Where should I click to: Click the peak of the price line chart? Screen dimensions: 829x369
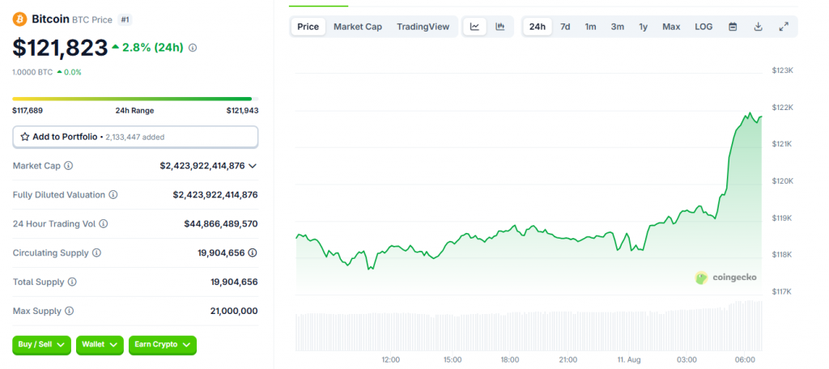[749, 112]
